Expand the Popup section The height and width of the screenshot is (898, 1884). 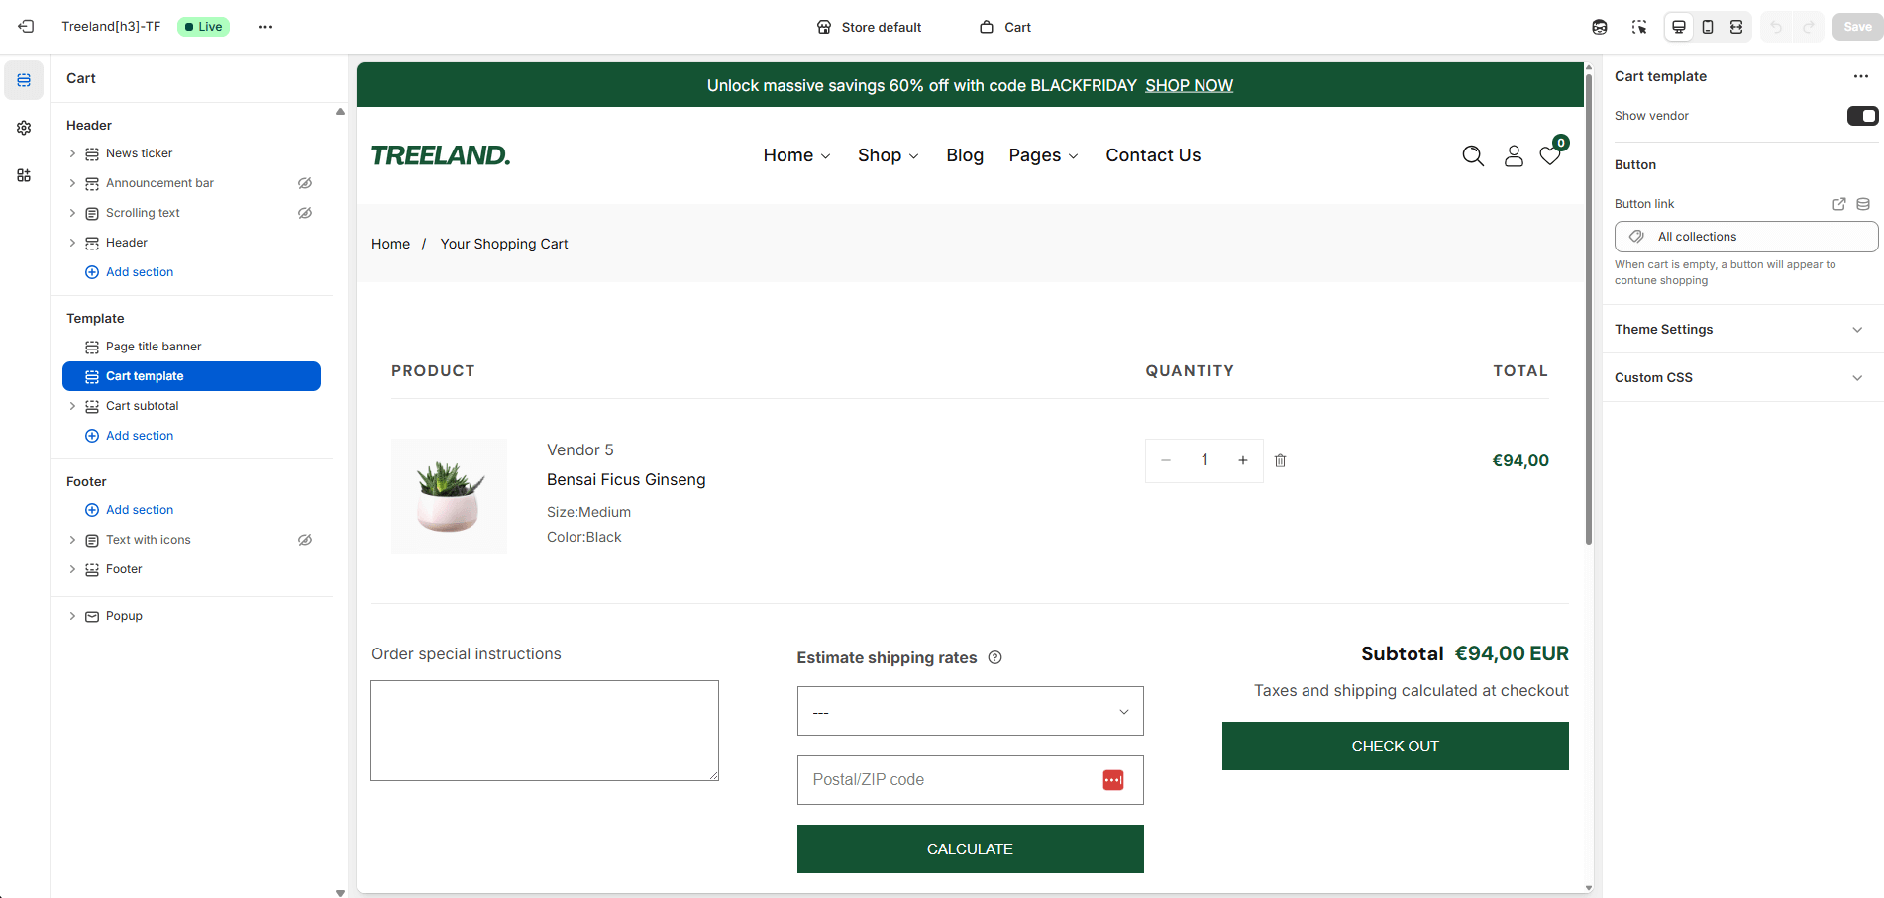(72, 616)
